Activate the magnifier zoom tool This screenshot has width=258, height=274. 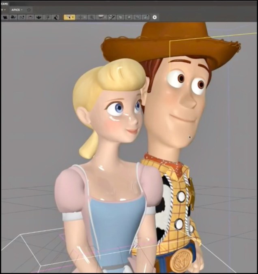click(x=92, y=17)
